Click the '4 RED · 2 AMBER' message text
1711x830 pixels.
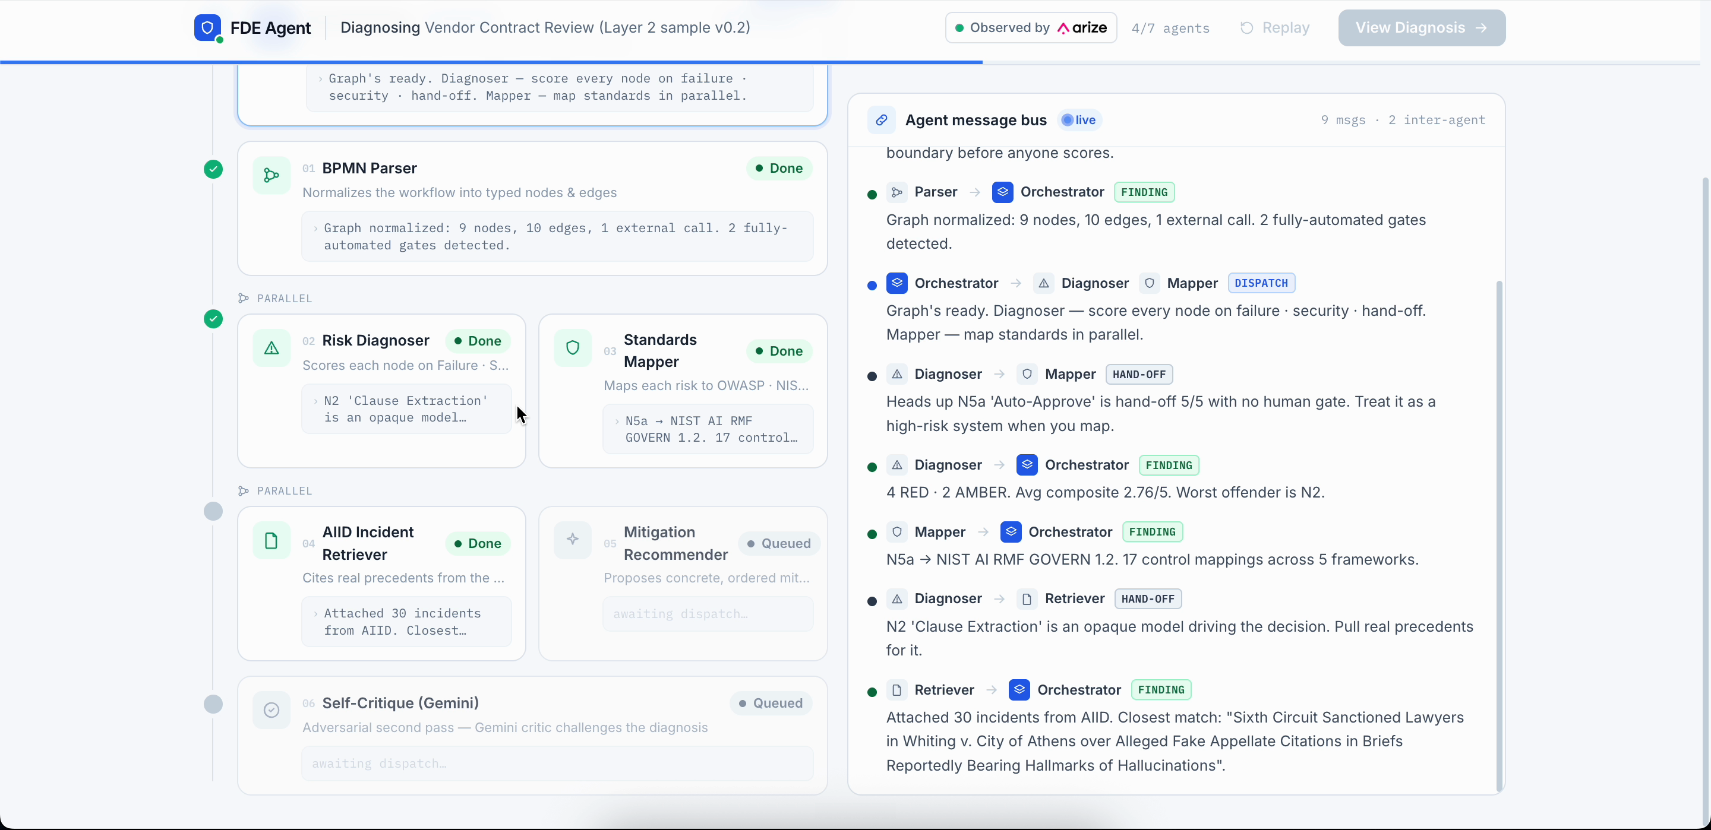1105,493
